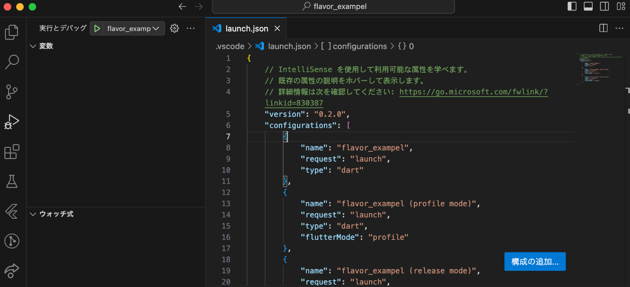
Task: Split the editor to the right
Action: point(603,28)
